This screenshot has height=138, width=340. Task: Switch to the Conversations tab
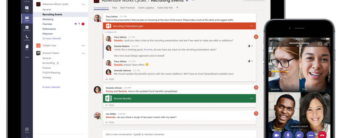click(x=101, y=8)
